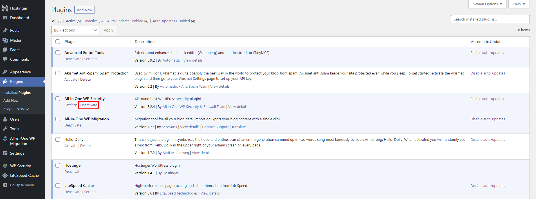Click the Dashboard gauge icon in sidebar
Screen dimensions: 536x199
tap(5, 18)
